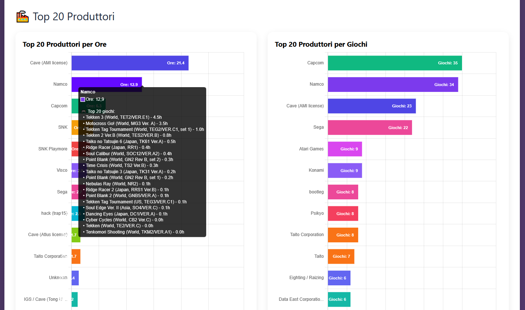Image resolution: width=525 pixels, height=310 pixels.
Task: Select the Cave (AMI license) Ore 21.4 bar
Action: pos(130,63)
